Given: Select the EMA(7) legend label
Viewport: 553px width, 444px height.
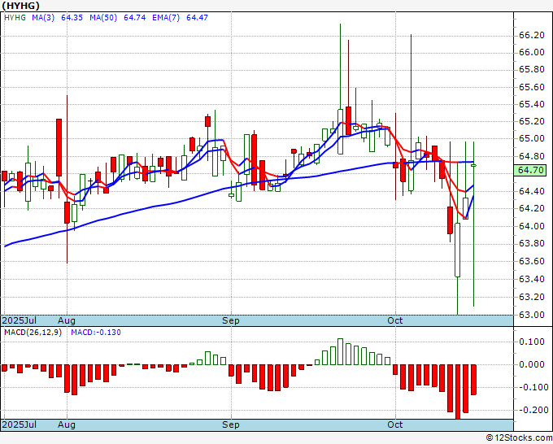Looking at the screenshot, I should [166, 17].
